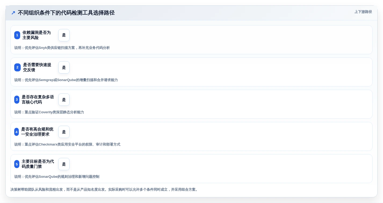Select step badge 2 next to 快速提交反馈
The width and height of the screenshot is (383, 203).
17,67
